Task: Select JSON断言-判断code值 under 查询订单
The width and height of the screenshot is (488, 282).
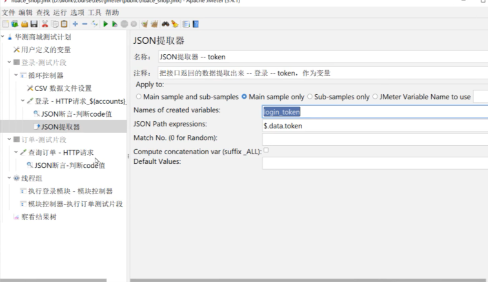Action: (70, 165)
